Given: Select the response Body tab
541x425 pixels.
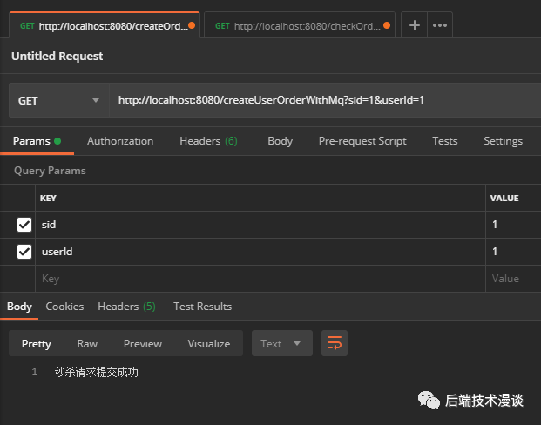Looking at the screenshot, I should (x=19, y=307).
